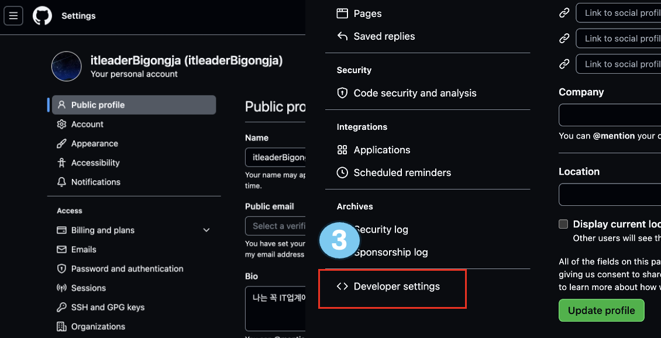661x338 pixels.
Task: Click the Location input field
Action: (610, 194)
